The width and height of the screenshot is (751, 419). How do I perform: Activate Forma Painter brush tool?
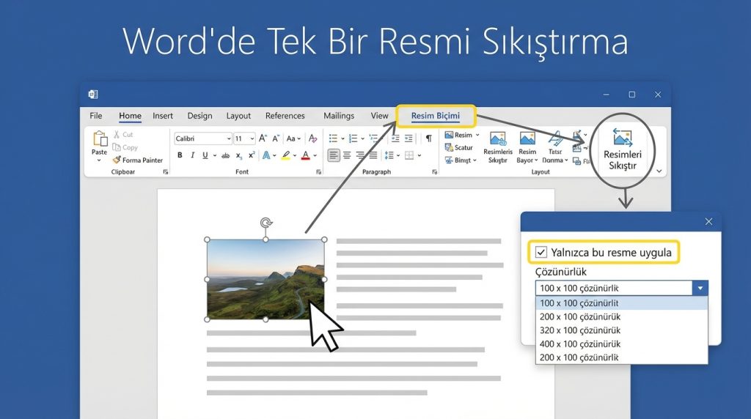point(137,160)
